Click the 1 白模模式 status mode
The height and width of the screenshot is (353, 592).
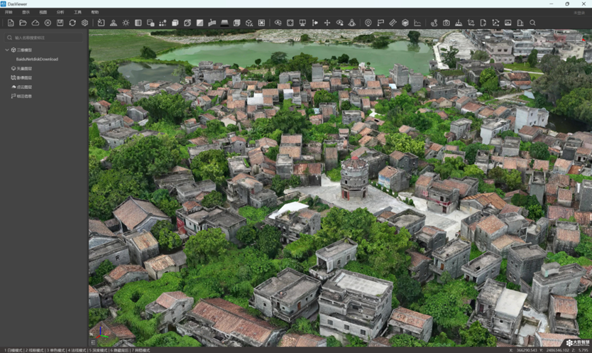(13, 351)
